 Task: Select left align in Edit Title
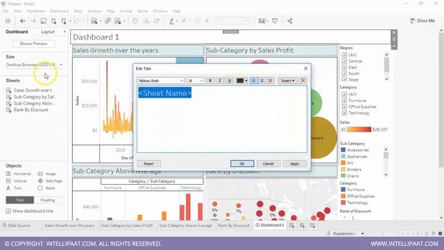(x=254, y=81)
